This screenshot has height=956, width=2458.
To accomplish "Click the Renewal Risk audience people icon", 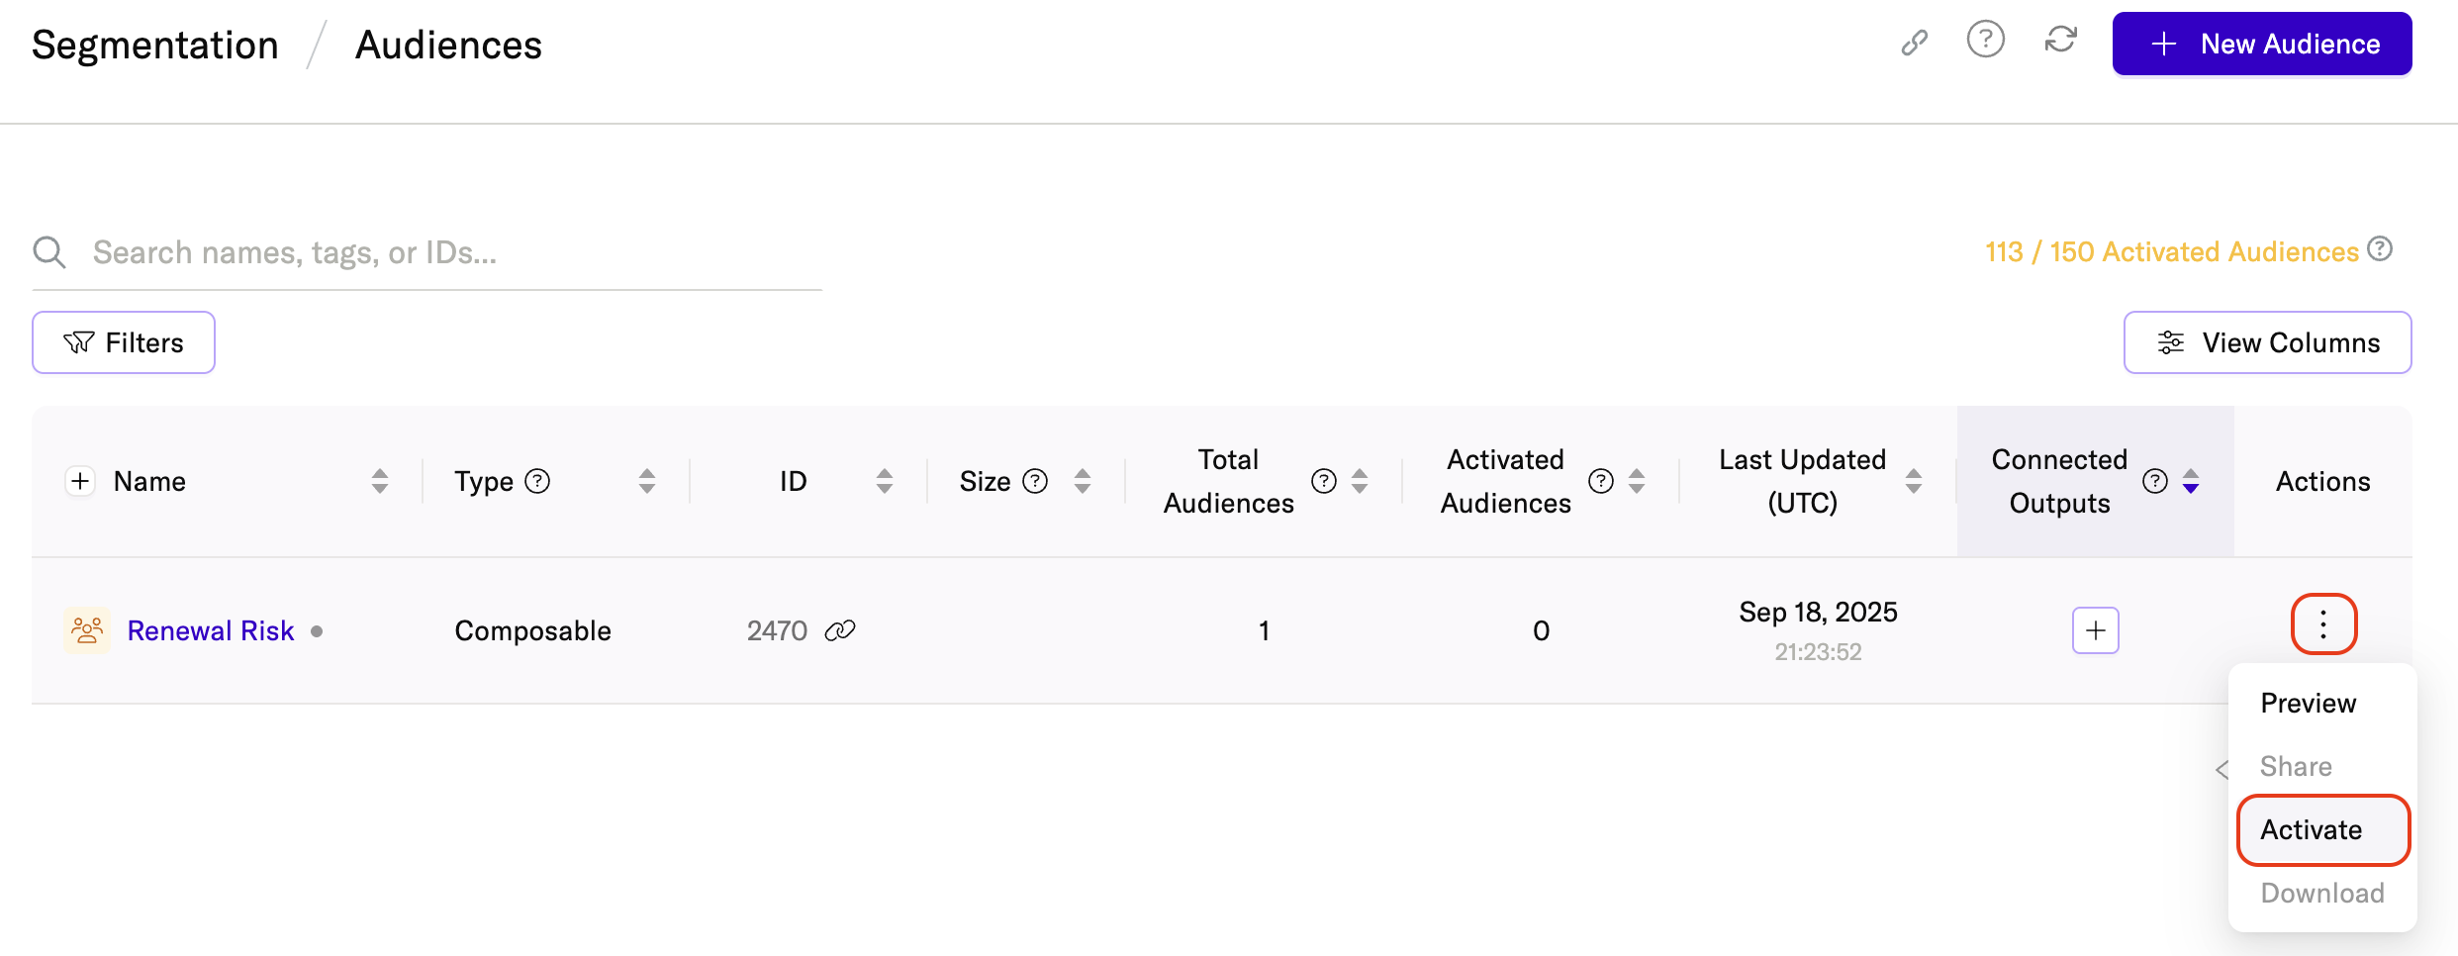I will 87,630.
